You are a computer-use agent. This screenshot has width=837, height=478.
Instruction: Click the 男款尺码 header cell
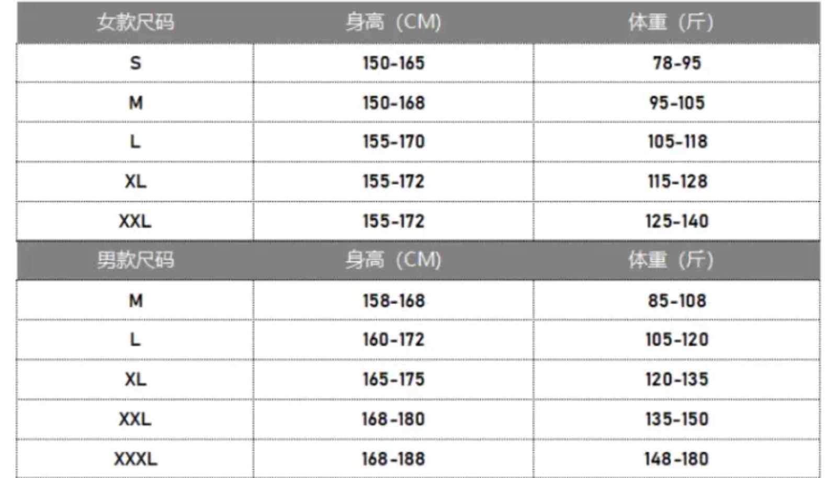click(135, 260)
